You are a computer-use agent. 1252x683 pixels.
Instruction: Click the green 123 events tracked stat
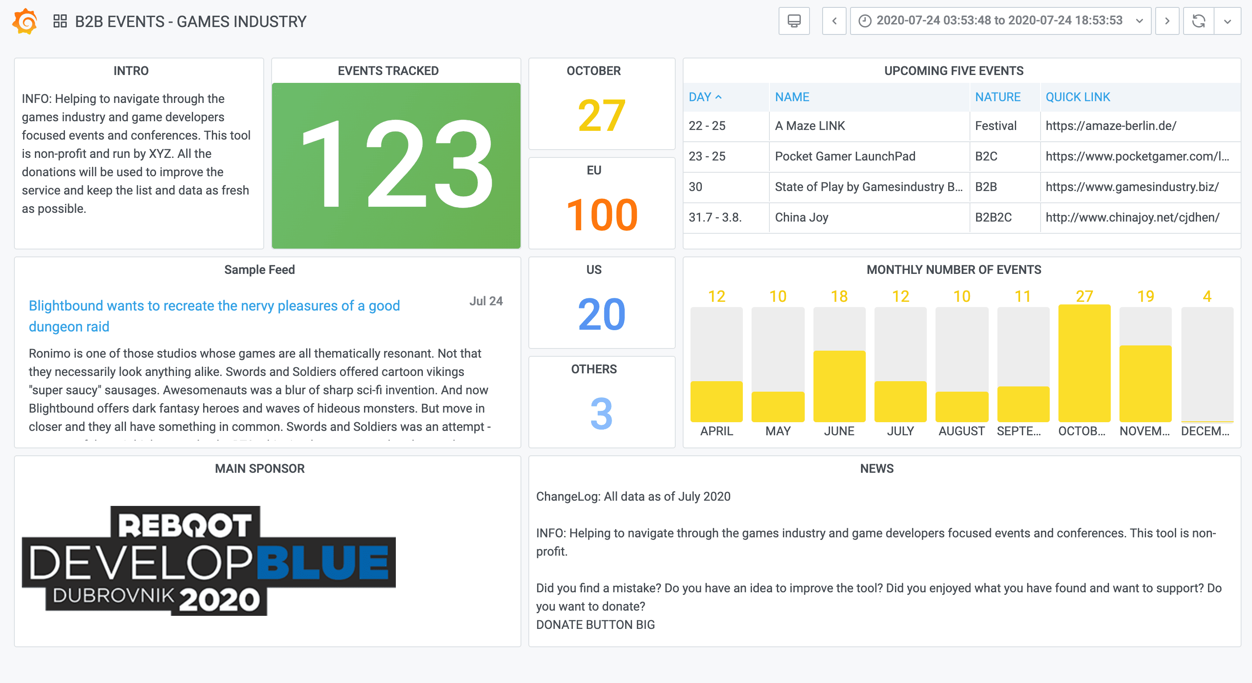(396, 165)
